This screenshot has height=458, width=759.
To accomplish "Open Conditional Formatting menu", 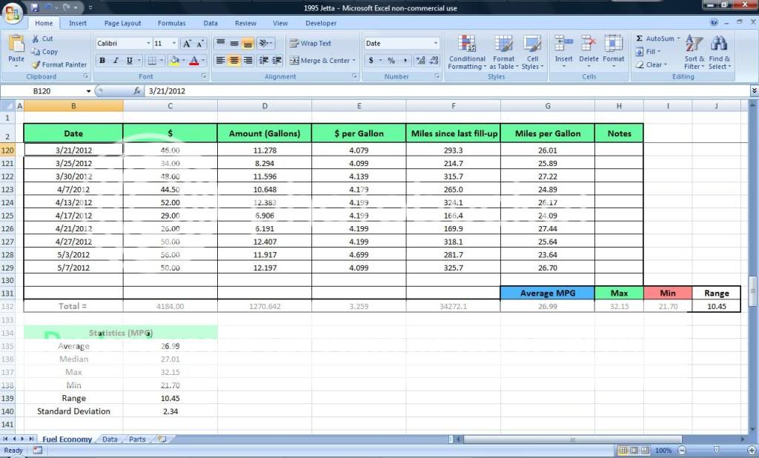I will pos(467,44).
